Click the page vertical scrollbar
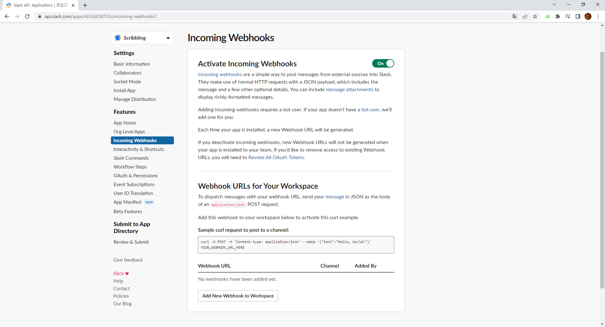 pos(602,170)
